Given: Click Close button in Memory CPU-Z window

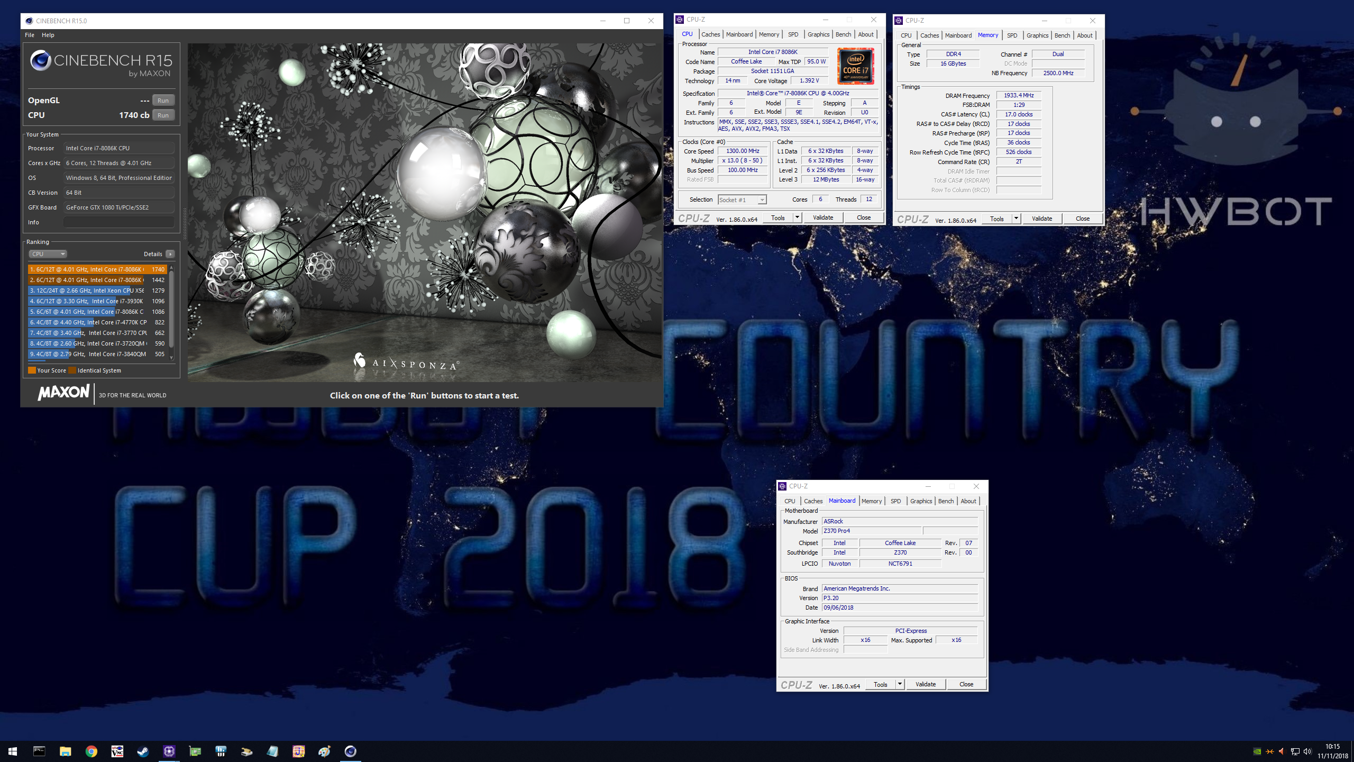Looking at the screenshot, I should pos(1082,219).
